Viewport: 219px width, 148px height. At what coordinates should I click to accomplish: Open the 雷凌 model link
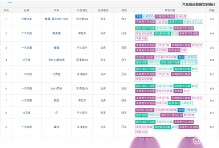pyautogui.click(x=56, y=127)
